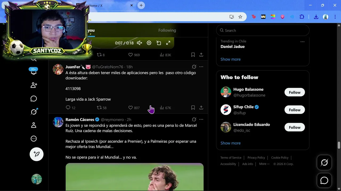Open Ads info footer link
The height and width of the screenshot is (191, 341).
click(x=247, y=164)
